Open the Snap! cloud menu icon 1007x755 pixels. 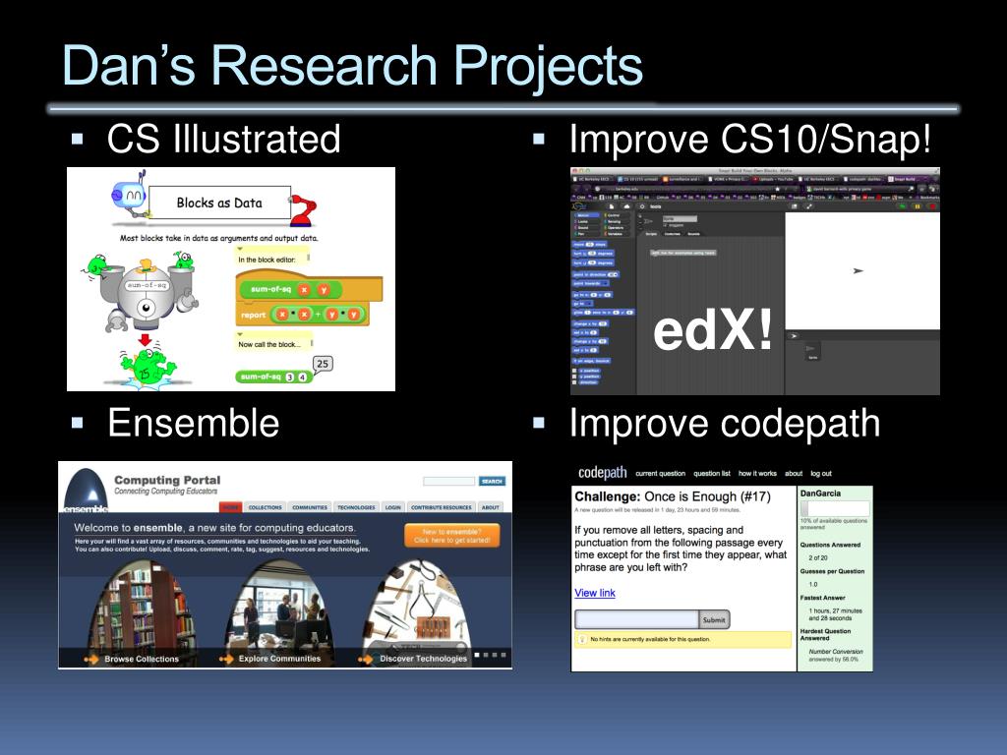pyautogui.click(x=626, y=206)
